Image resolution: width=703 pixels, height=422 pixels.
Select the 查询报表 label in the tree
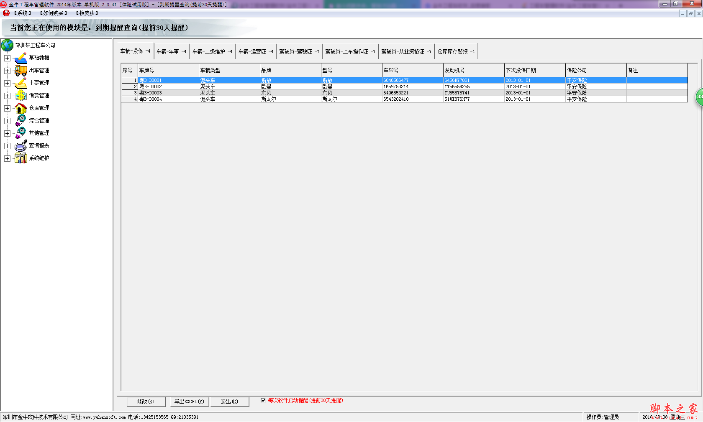click(x=39, y=145)
